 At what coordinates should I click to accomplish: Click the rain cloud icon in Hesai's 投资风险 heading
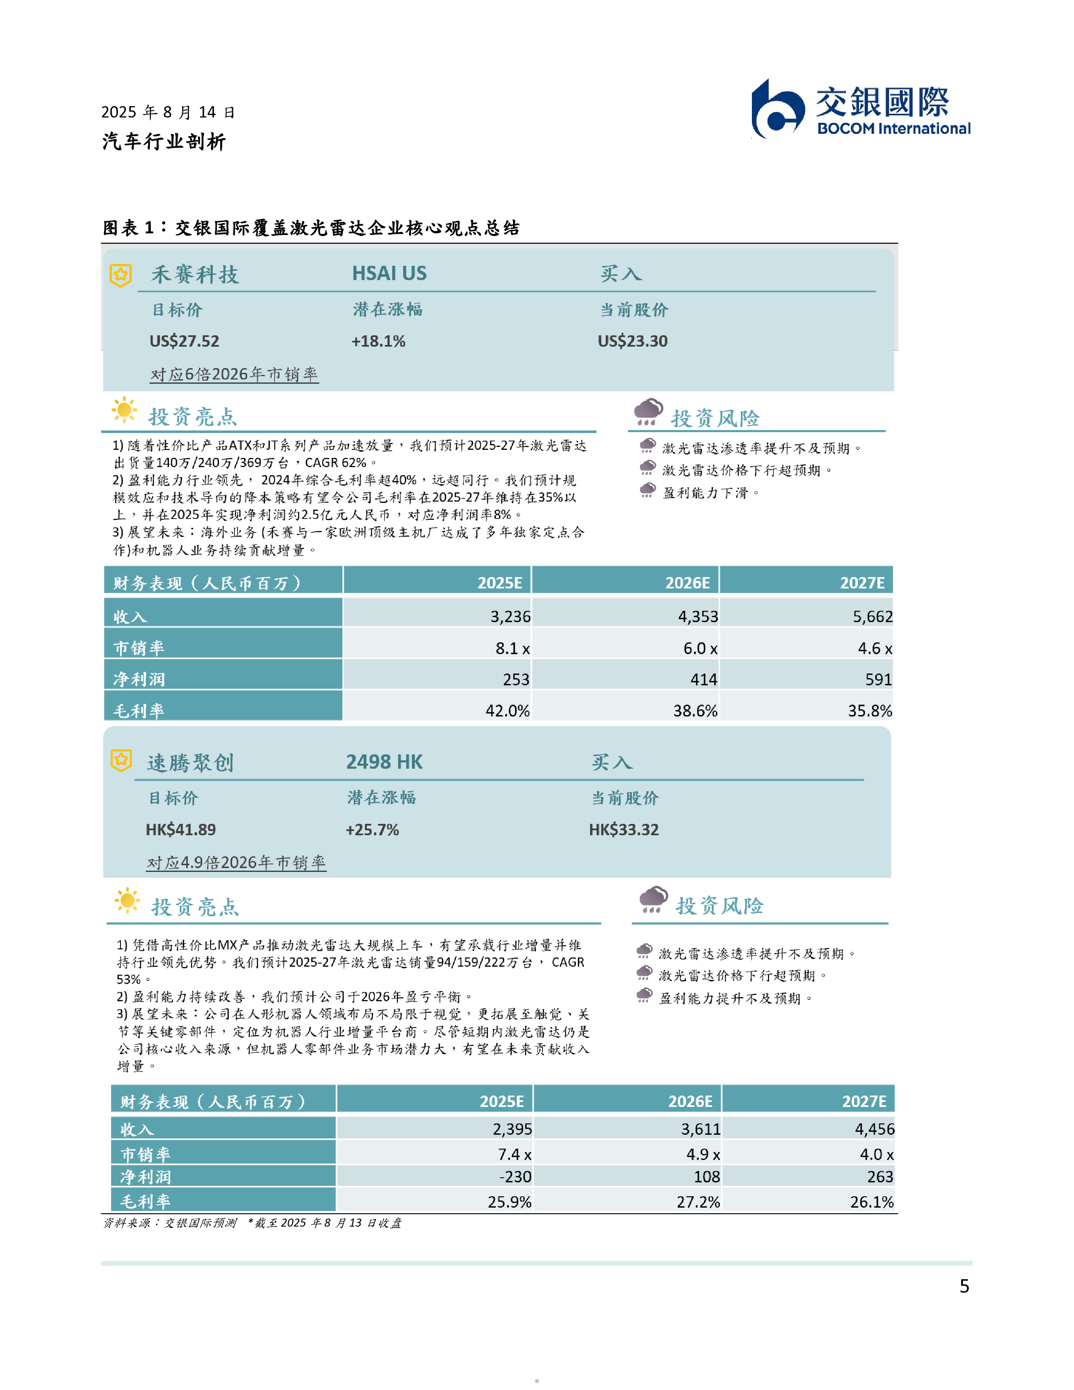(x=648, y=412)
